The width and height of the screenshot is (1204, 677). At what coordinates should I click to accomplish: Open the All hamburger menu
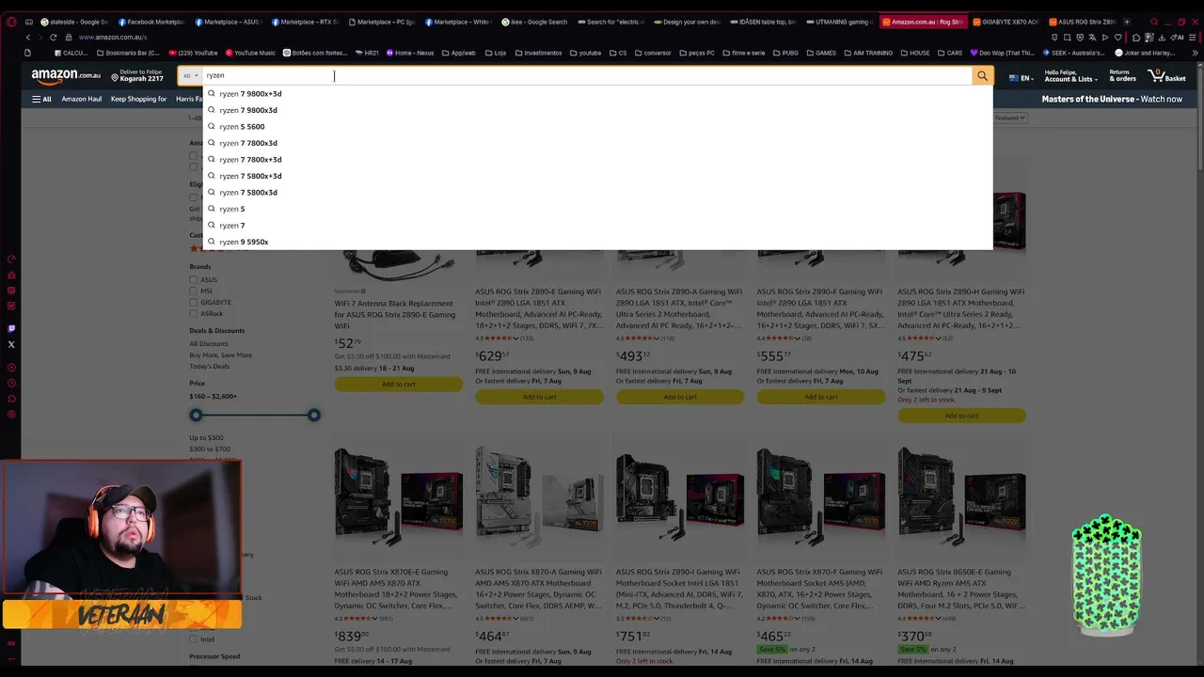(41, 99)
